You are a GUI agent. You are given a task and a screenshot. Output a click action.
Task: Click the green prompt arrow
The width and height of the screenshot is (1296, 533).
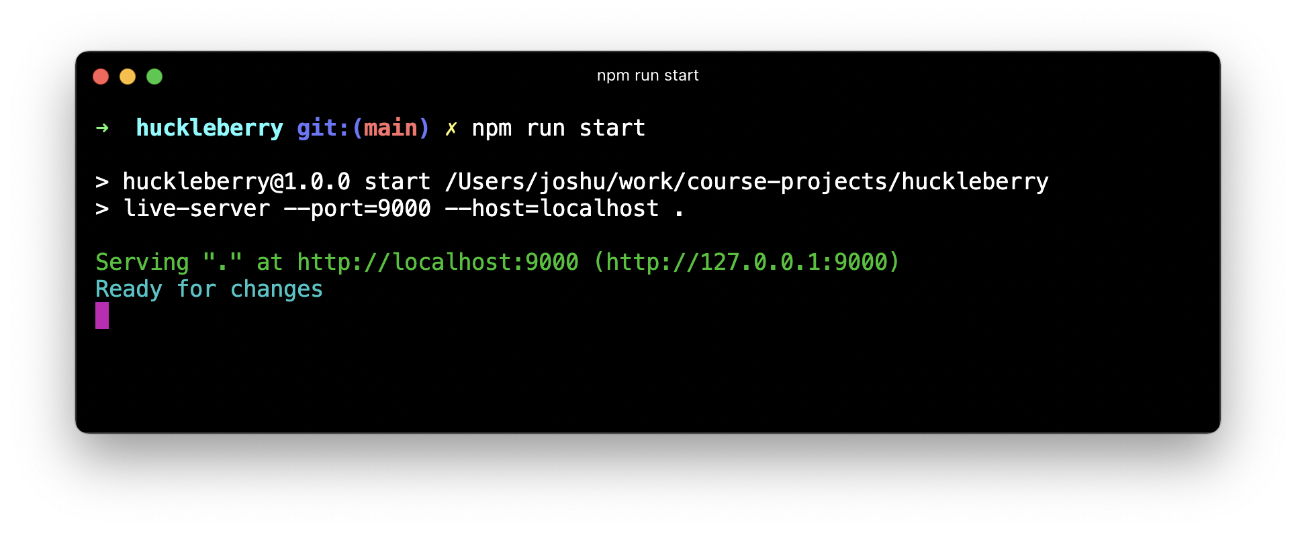click(x=102, y=128)
